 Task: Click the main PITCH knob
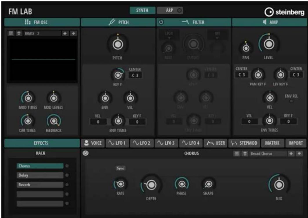click(118, 44)
